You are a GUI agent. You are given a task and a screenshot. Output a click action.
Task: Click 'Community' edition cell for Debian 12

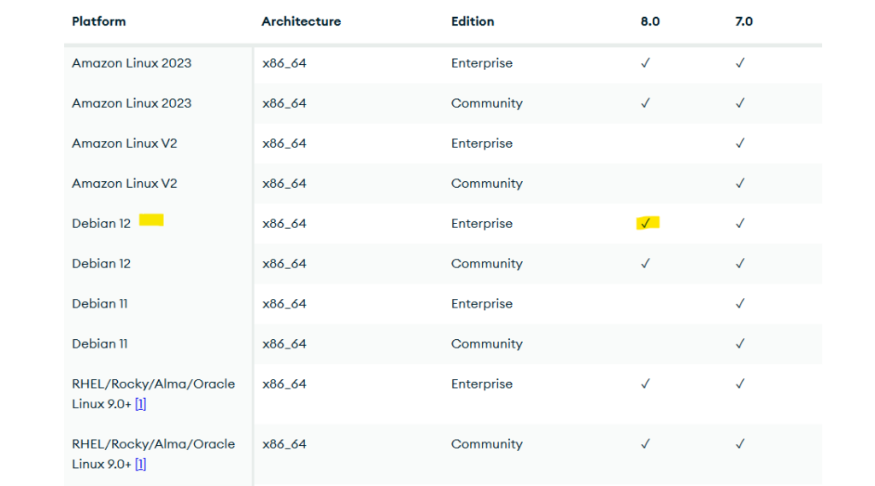(x=486, y=264)
